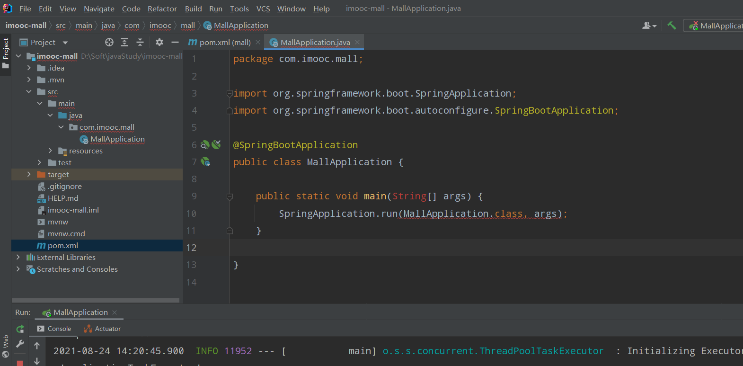The width and height of the screenshot is (743, 366).
Task: Expand the .mvn folder
Action: coord(29,80)
